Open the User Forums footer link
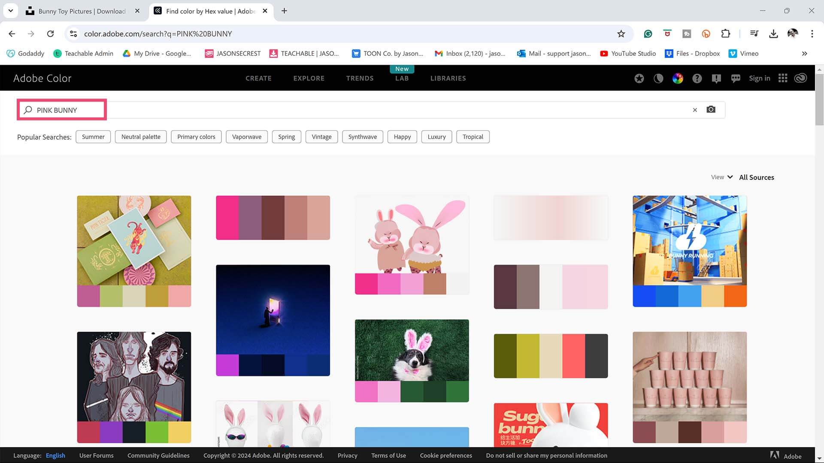Image resolution: width=824 pixels, height=463 pixels. [96, 455]
